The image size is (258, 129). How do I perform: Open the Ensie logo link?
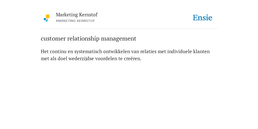click(203, 18)
